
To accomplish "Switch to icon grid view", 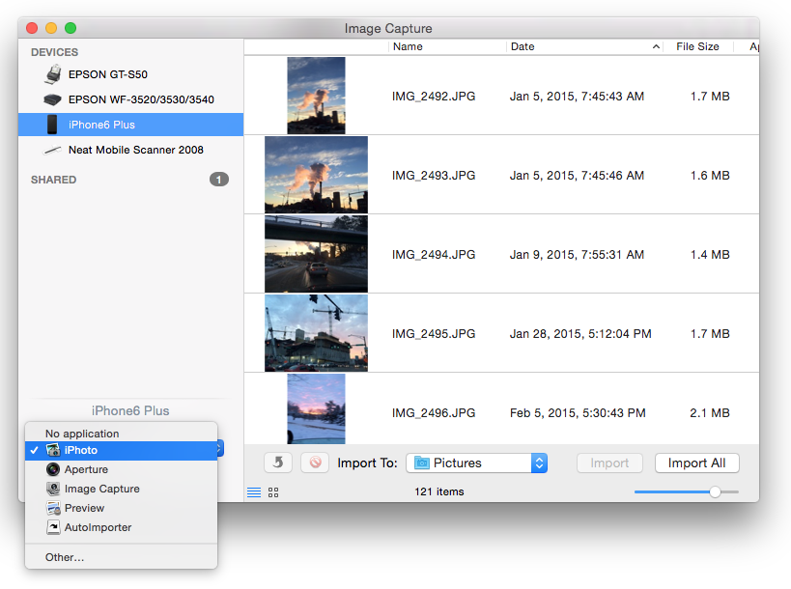I will pos(273,492).
